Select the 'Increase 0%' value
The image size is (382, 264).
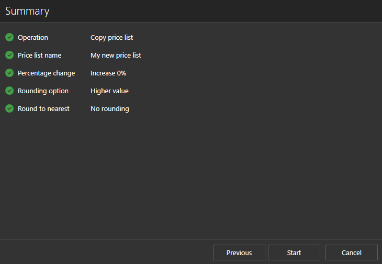[x=108, y=73]
